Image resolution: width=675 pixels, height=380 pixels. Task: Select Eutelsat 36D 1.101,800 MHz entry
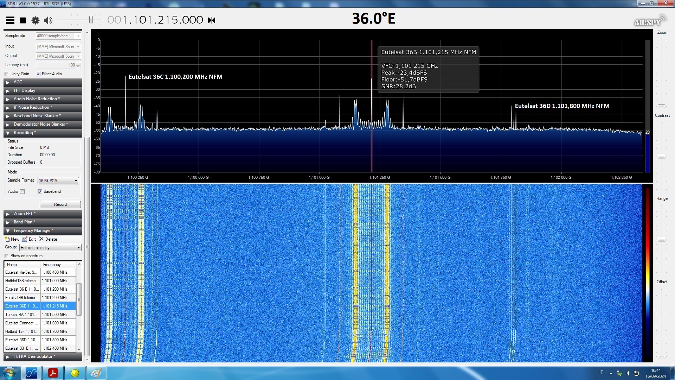coord(40,340)
